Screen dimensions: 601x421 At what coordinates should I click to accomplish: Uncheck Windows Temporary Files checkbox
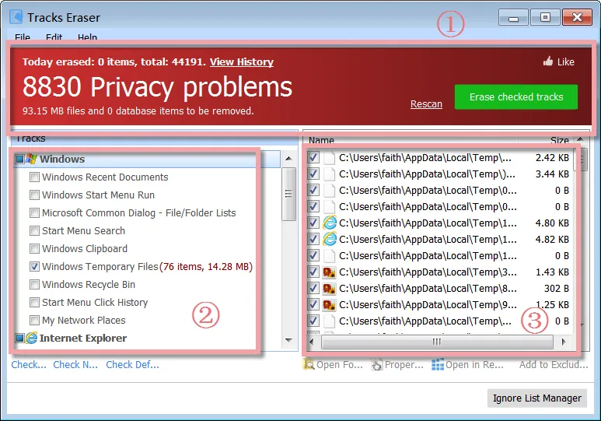point(34,266)
